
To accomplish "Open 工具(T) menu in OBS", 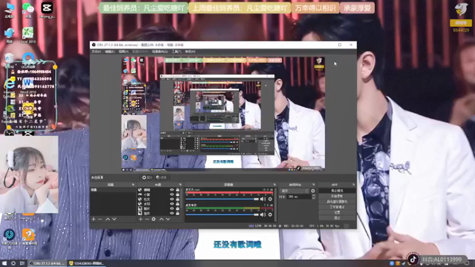I will point(176,52).
